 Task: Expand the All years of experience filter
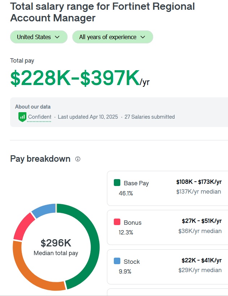click(112, 37)
